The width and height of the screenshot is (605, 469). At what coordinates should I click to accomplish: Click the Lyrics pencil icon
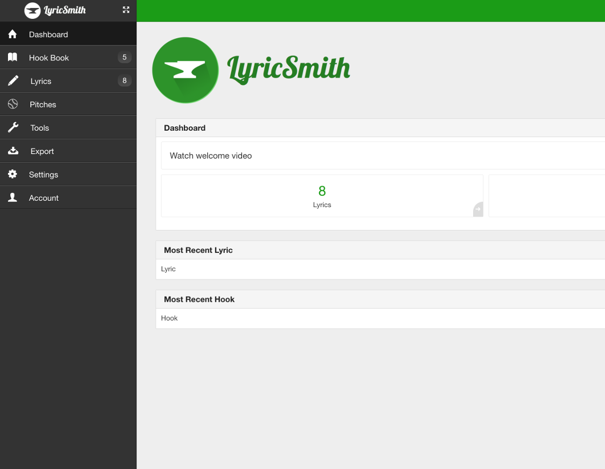[x=13, y=80]
